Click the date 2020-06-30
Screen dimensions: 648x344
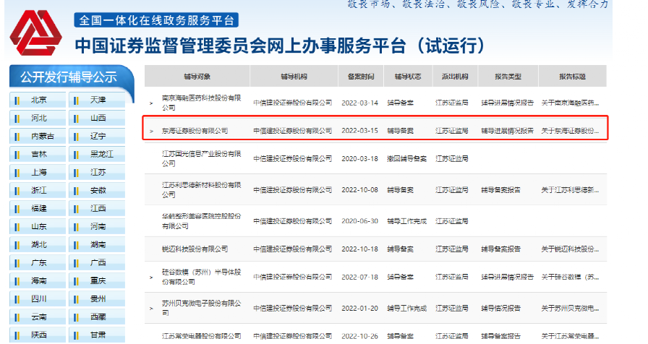pyautogui.click(x=359, y=221)
